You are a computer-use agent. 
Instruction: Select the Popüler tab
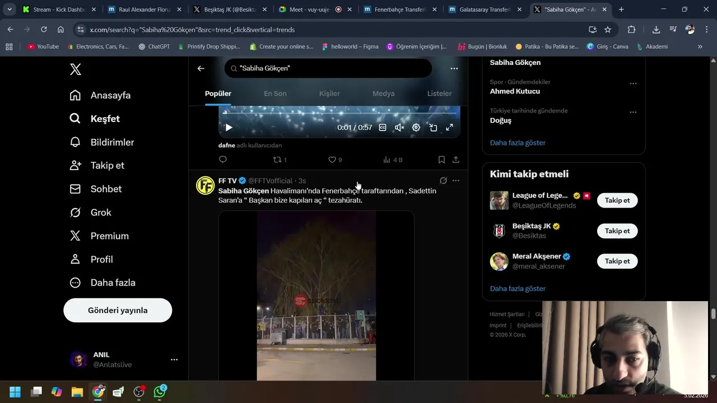pyautogui.click(x=218, y=93)
